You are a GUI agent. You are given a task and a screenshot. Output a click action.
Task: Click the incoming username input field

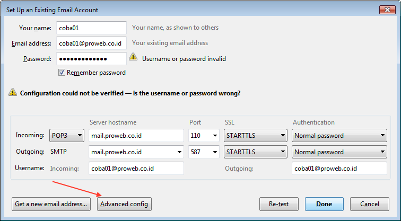pyautogui.click(x=136, y=169)
